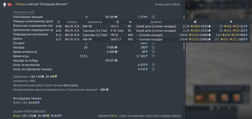Click the Активность: 99% line

(24, 81)
